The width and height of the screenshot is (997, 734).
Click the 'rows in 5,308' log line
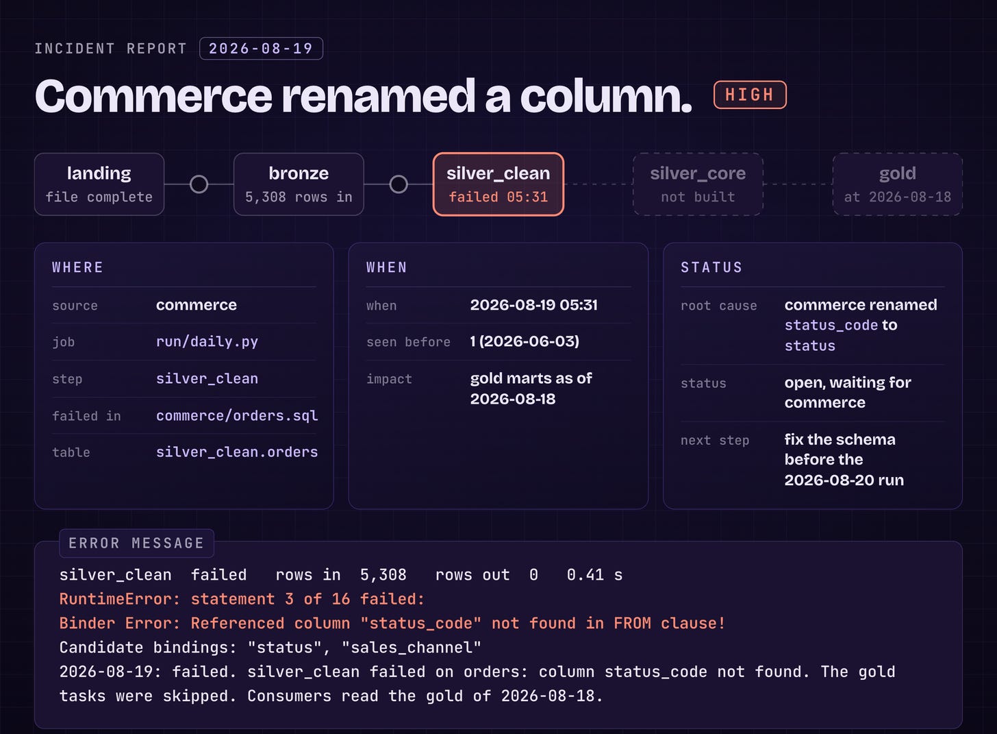pos(341,575)
